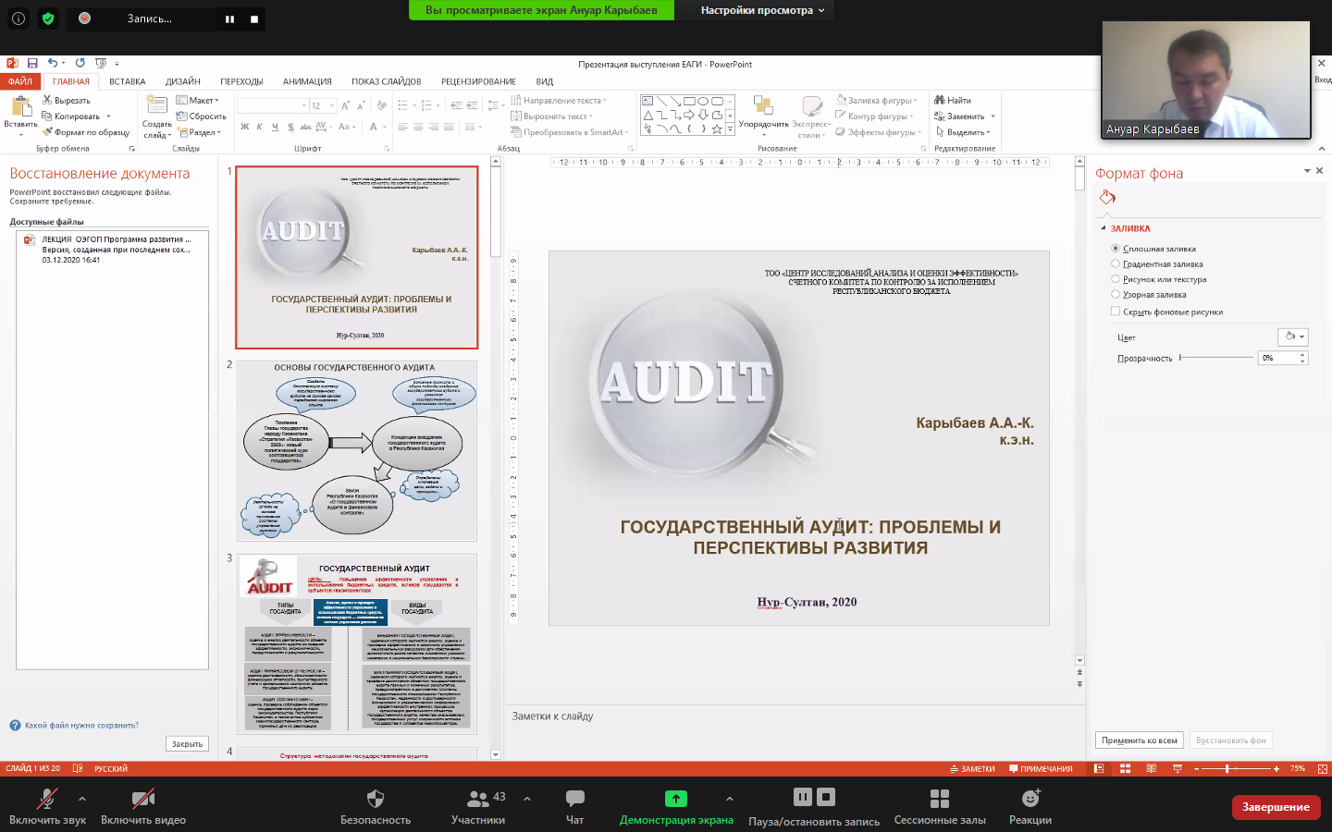Viewport: 1332px width, 832px height.
Task: Click the bulleted list icon
Action: 405,105
